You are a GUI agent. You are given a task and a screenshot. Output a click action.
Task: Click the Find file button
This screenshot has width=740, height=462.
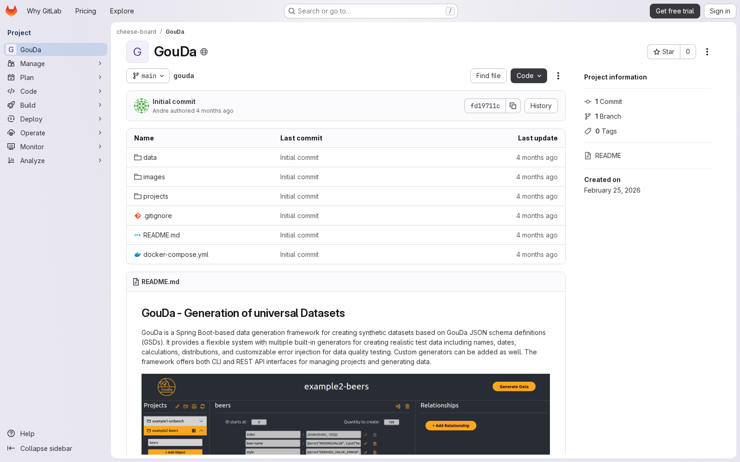tap(488, 76)
